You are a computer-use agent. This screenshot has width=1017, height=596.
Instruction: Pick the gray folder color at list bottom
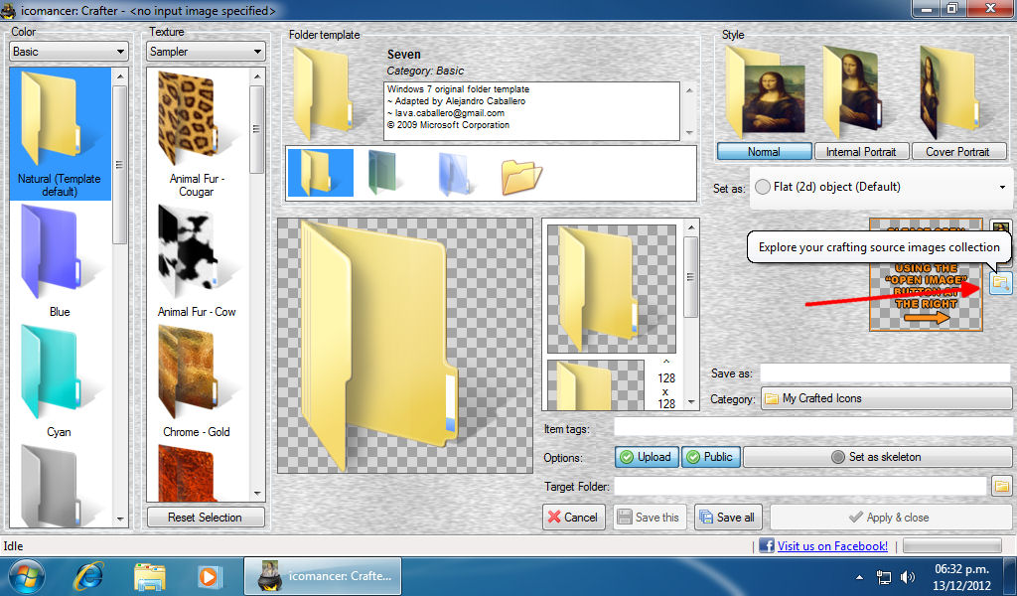pyautogui.click(x=61, y=485)
